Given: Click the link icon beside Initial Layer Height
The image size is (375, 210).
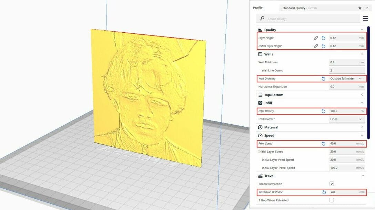Looking at the screenshot, I should click(x=316, y=46).
